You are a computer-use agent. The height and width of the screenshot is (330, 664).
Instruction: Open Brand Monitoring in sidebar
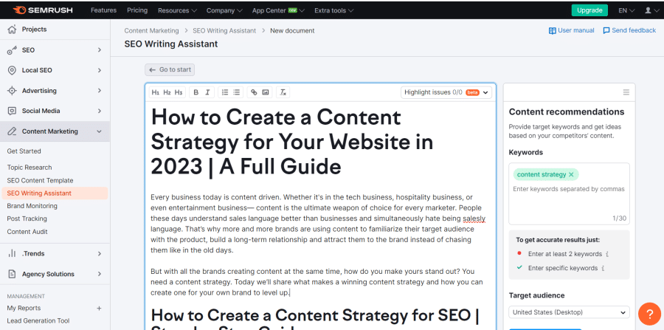32,206
